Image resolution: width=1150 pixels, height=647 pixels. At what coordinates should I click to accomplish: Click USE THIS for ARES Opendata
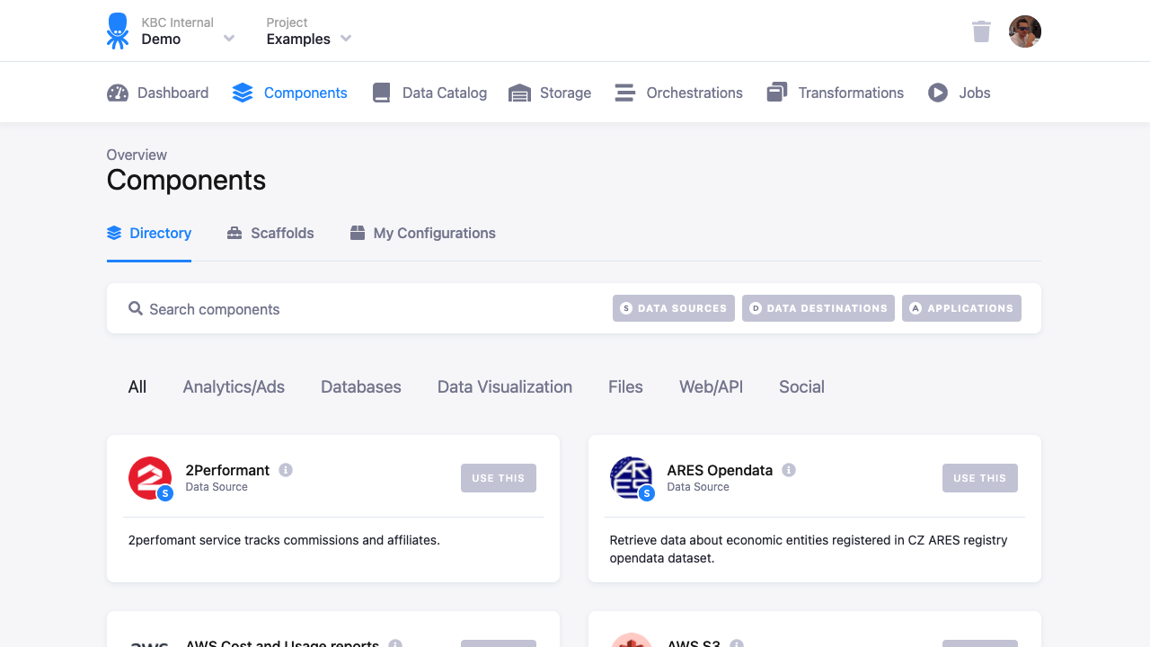tap(979, 477)
